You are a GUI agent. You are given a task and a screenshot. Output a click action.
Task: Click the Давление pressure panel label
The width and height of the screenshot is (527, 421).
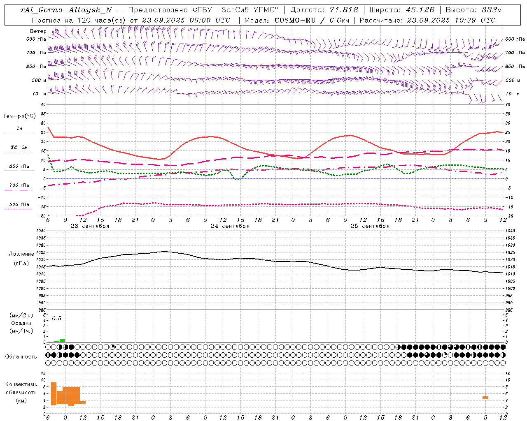21,254
